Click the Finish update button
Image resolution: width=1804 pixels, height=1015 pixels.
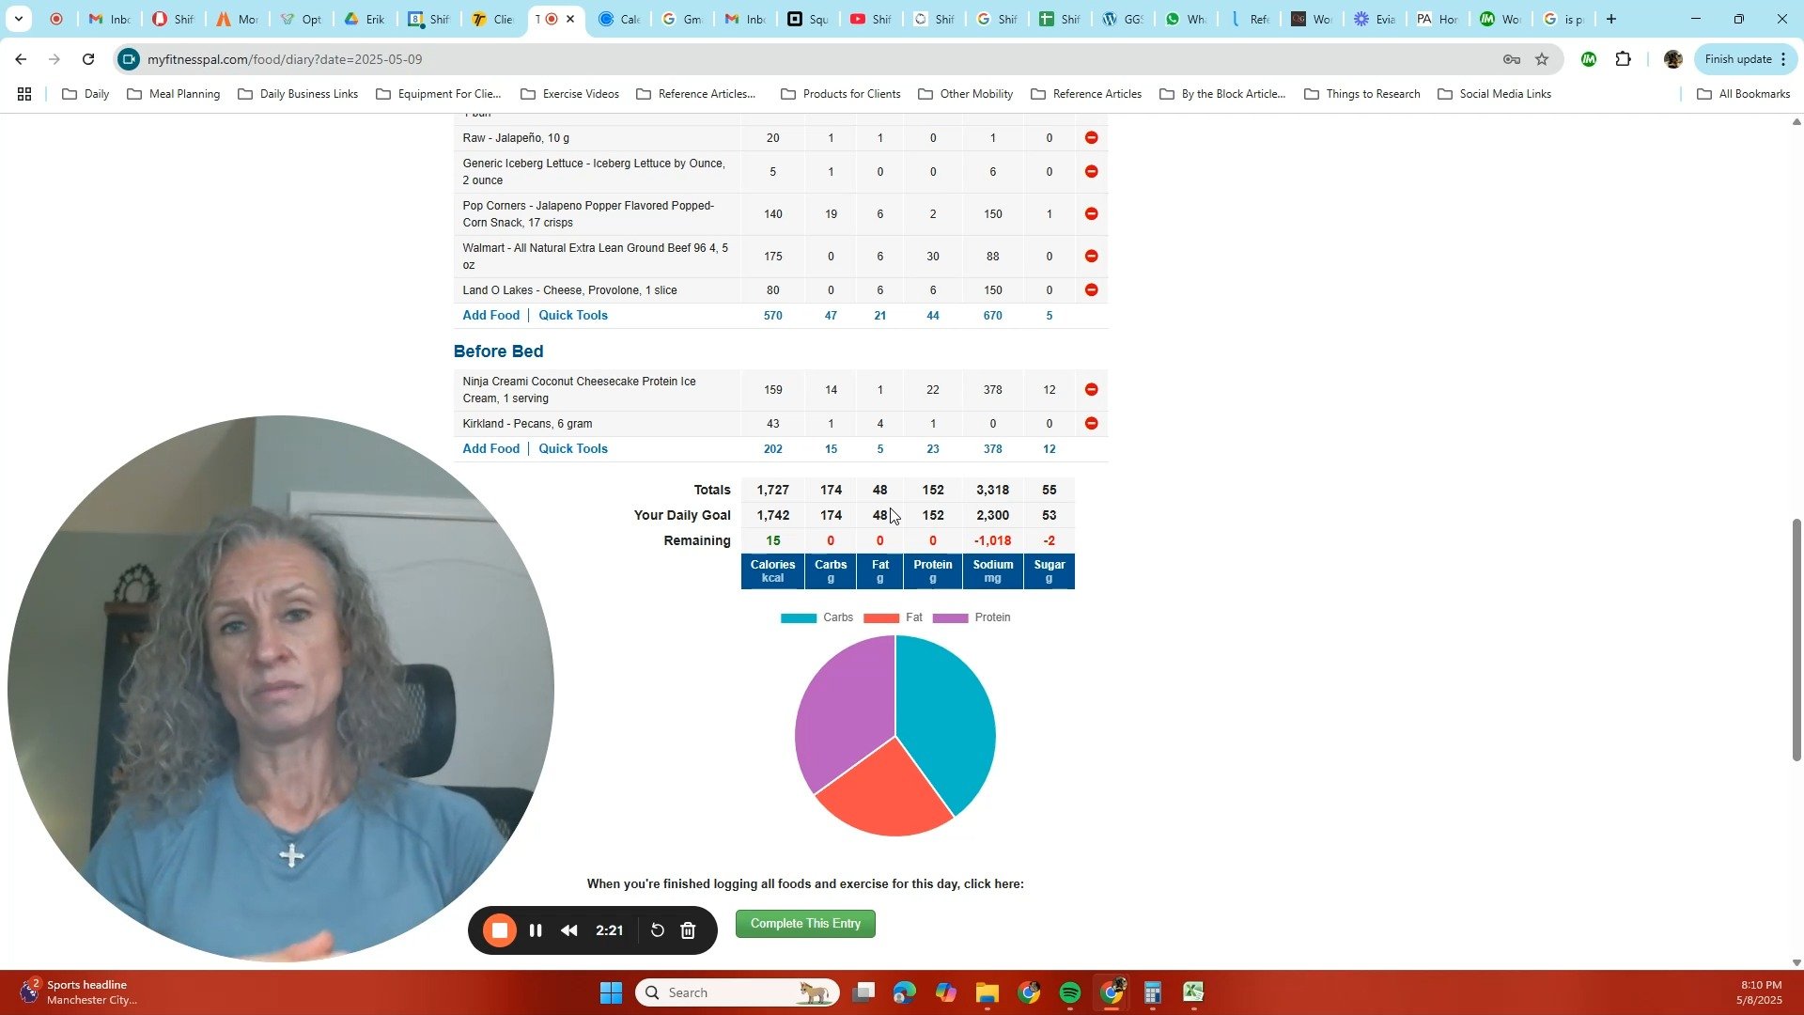click(x=1746, y=59)
